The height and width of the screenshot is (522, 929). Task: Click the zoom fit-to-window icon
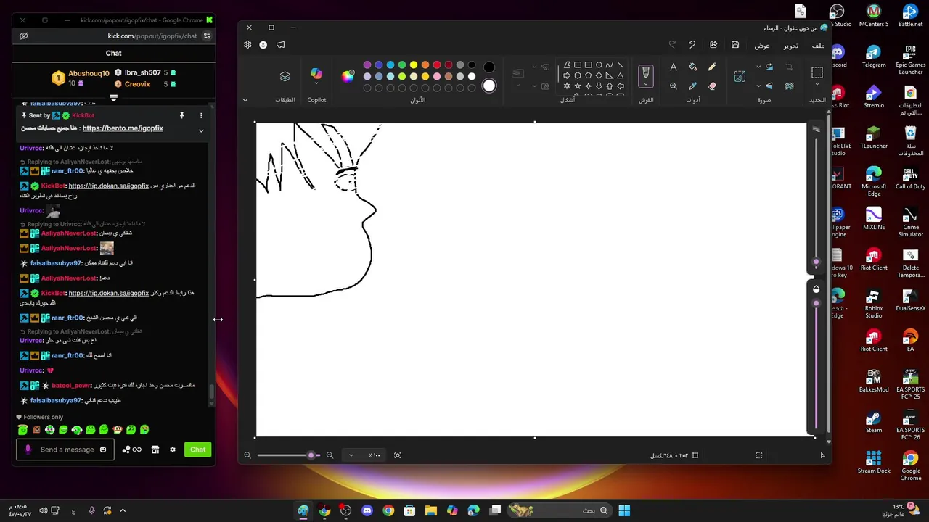pyautogui.click(x=398, y=455)
